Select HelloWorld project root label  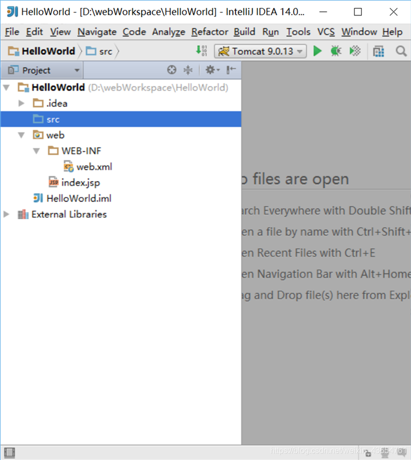point(58,87)
